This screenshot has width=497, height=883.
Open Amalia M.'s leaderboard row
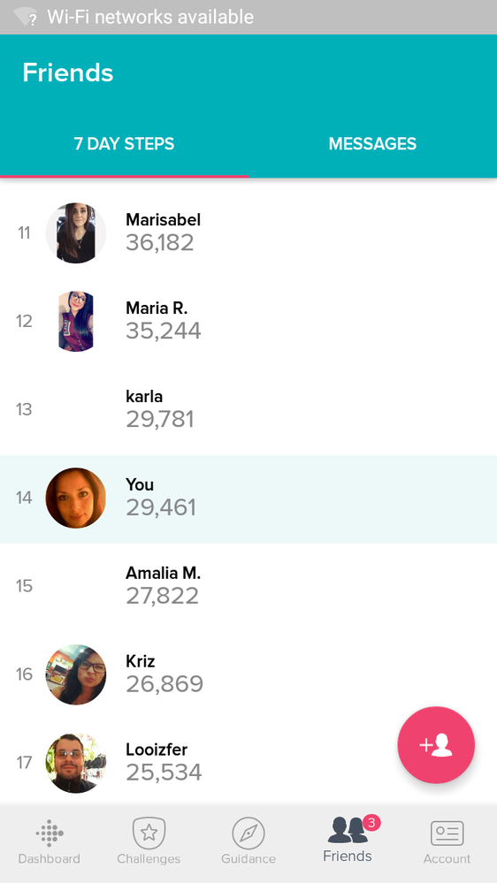point(248,586)
